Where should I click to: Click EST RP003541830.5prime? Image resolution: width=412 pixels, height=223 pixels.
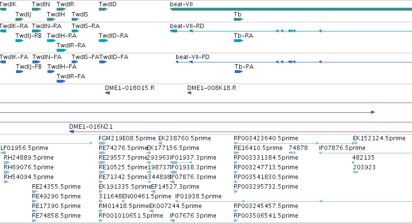click(x=266, y=177)
